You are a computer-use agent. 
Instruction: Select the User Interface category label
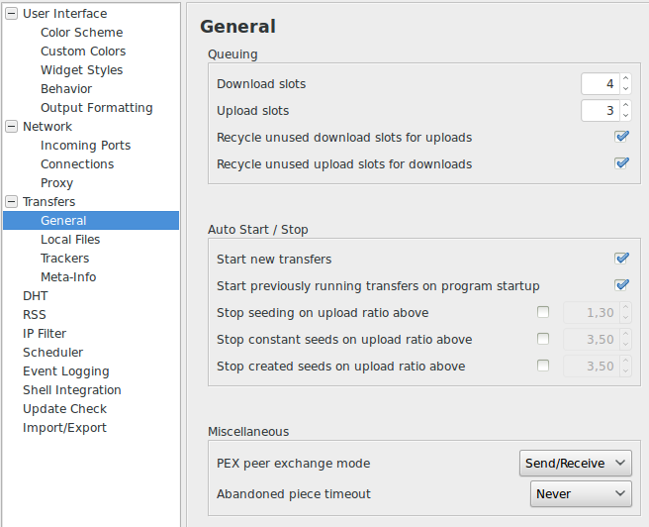[x=64, y=14]
